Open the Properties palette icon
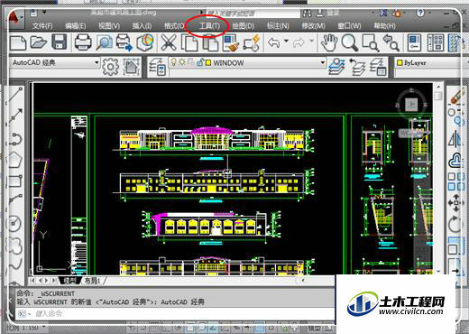The image size is (469, 334). (414, 42)
